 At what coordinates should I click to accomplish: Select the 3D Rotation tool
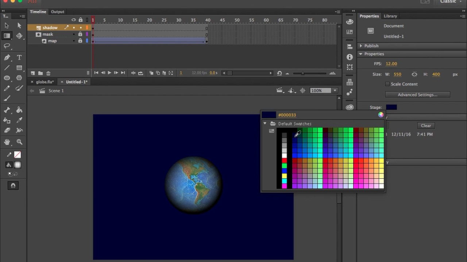[x=19, y=36]
